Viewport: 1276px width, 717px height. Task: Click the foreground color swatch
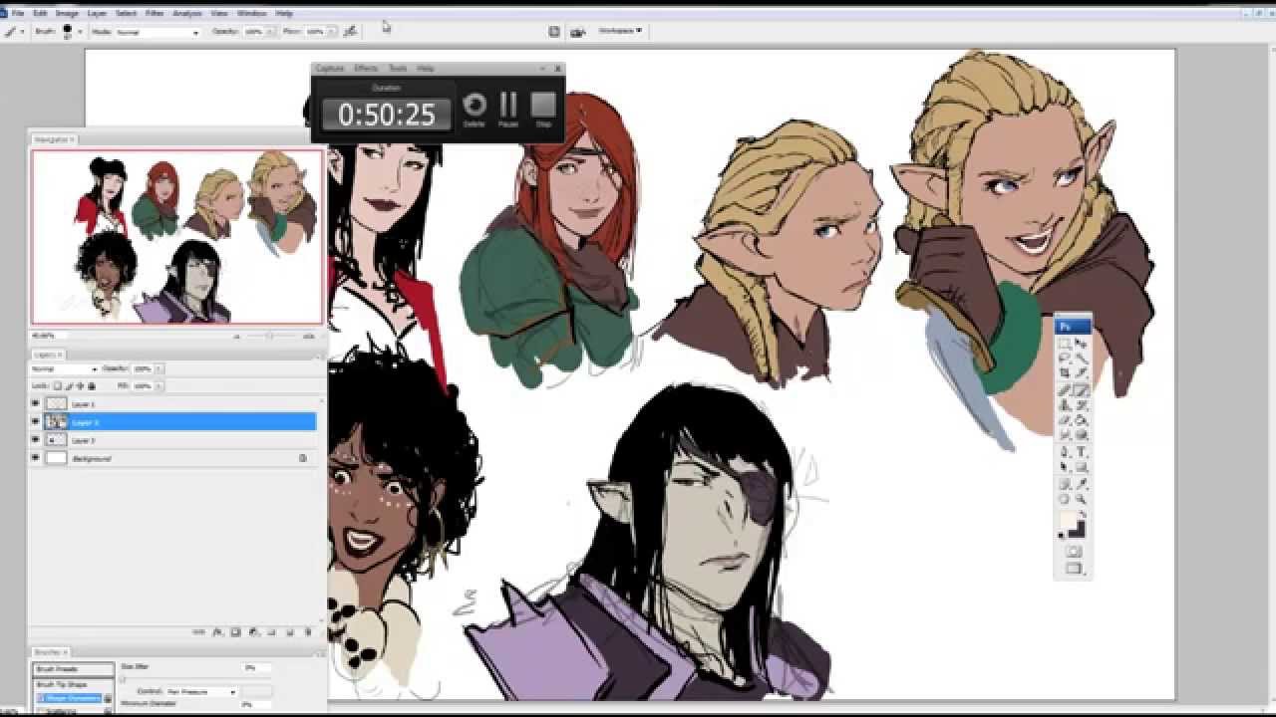click(1068, 522)
